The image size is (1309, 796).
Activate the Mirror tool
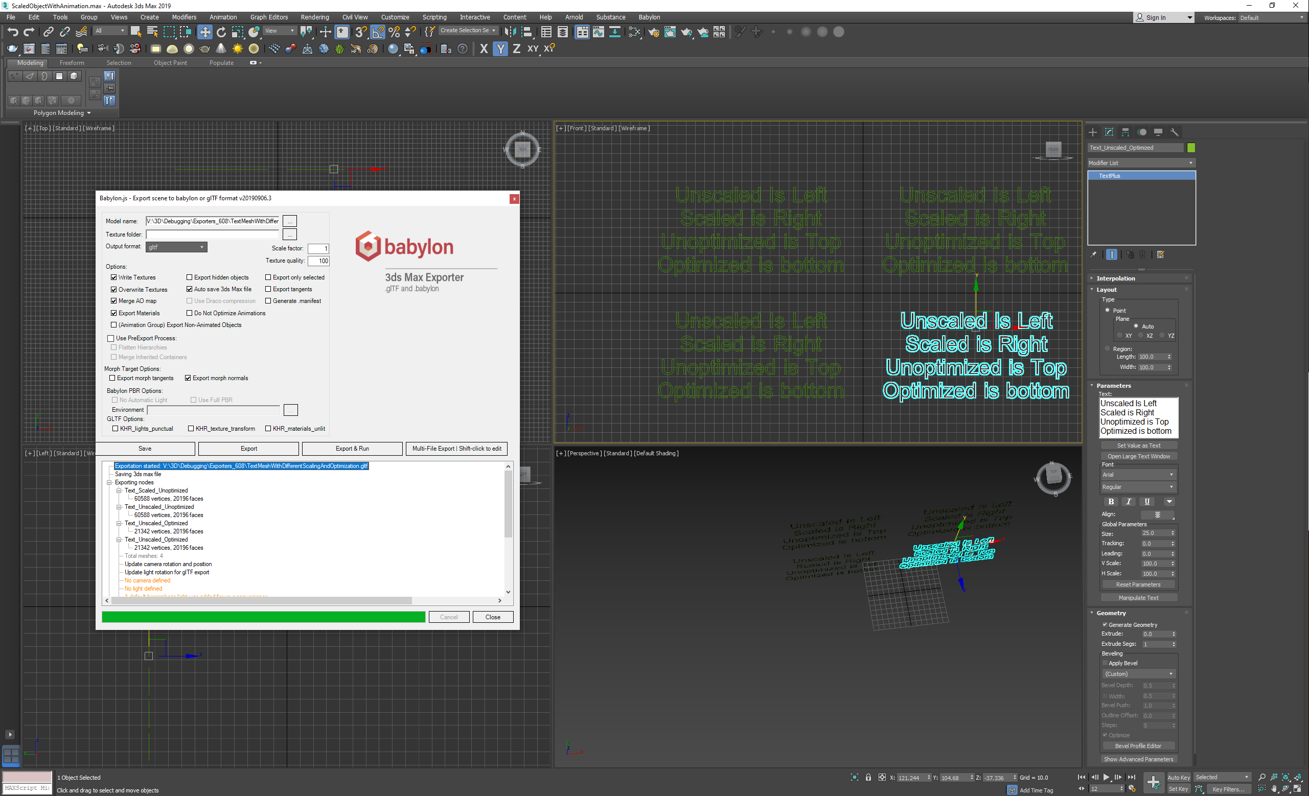[x=511, y=32]
